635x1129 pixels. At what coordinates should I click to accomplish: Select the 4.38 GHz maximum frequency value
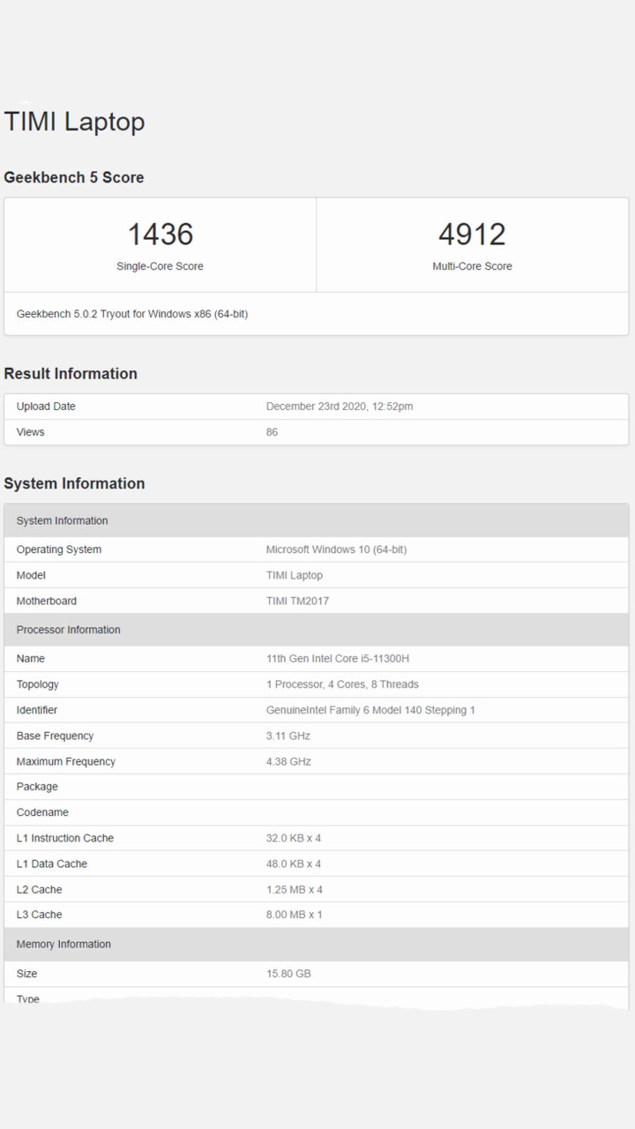[x=288, y=761]
